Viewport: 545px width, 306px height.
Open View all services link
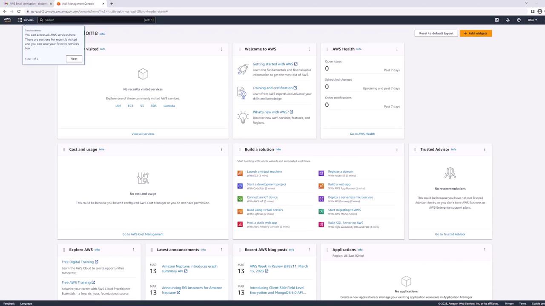tap(143, 134)
